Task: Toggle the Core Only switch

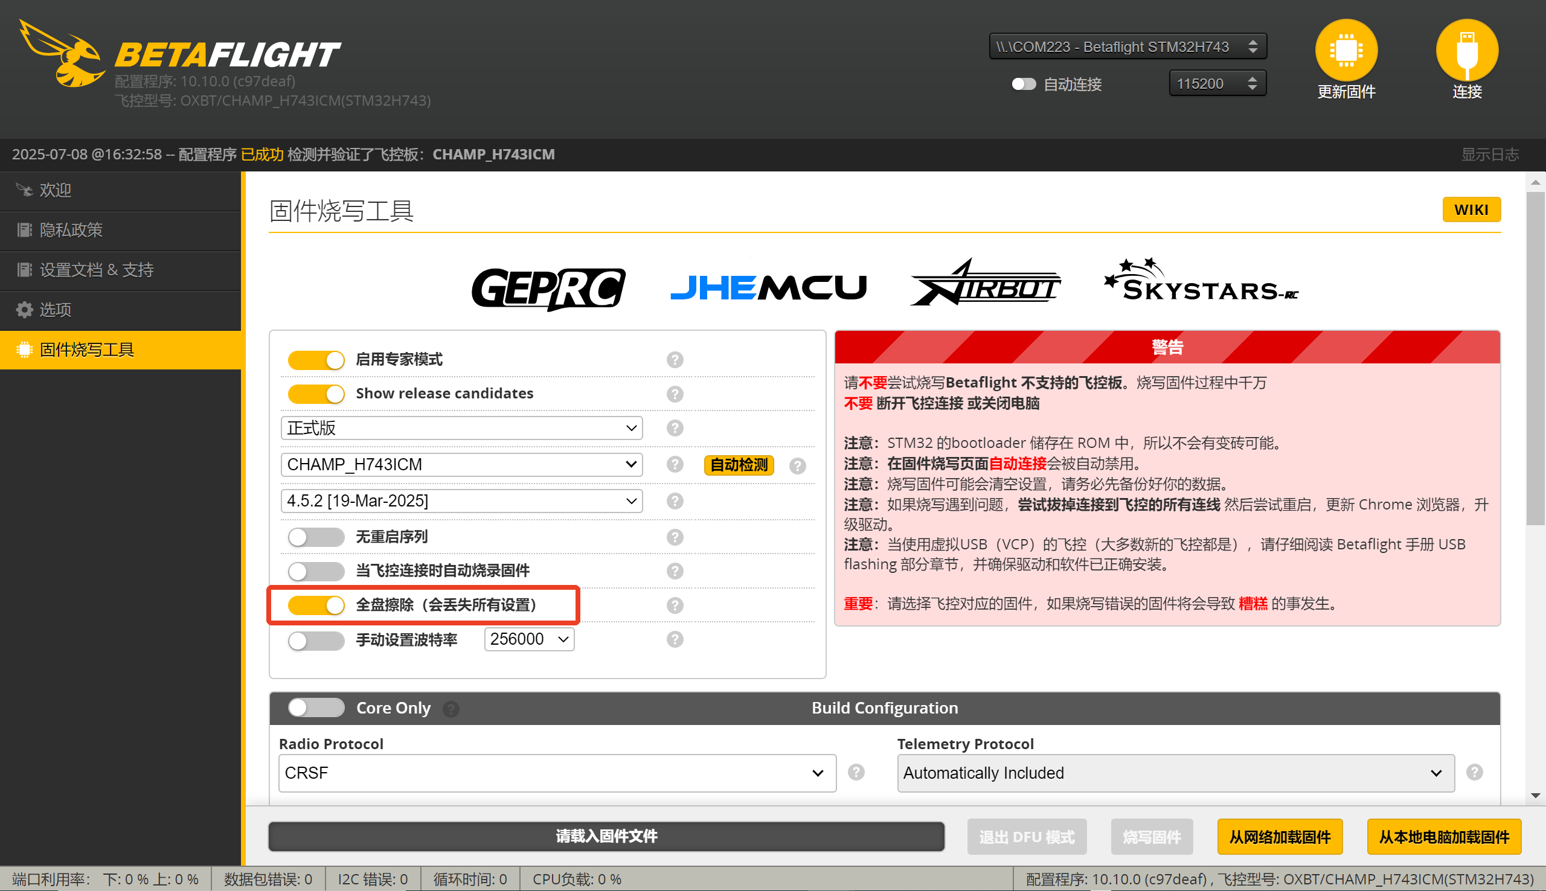Action: click(x=316, y=707)
